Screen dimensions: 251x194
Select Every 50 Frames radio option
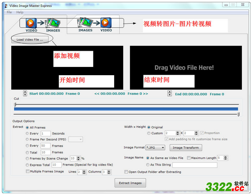(x=27, y=145)
